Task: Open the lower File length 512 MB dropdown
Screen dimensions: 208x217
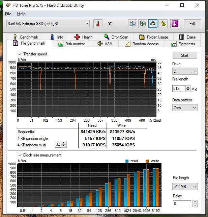Action: click(185, 187)
